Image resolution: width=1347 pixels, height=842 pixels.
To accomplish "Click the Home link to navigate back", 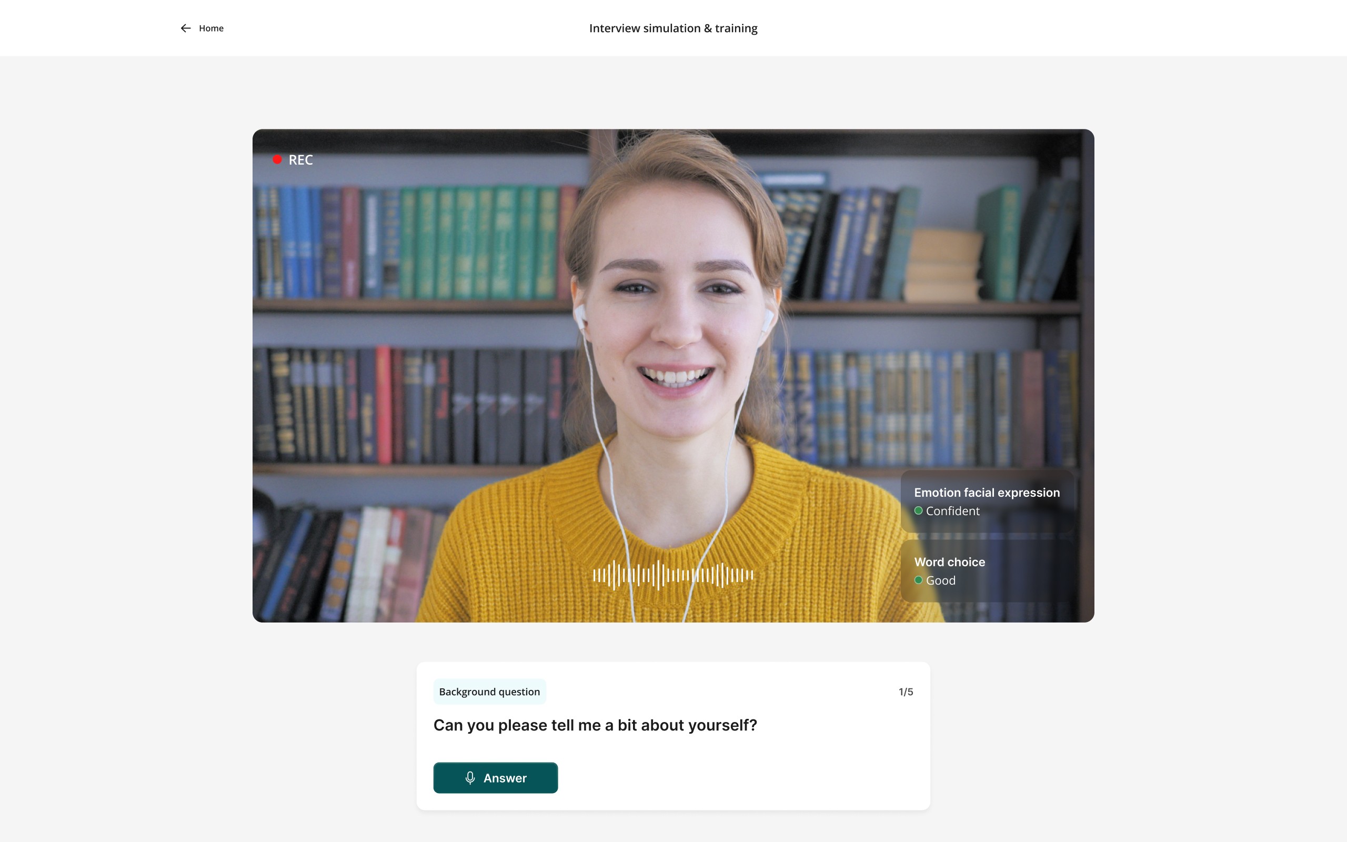I will point(202,27).
